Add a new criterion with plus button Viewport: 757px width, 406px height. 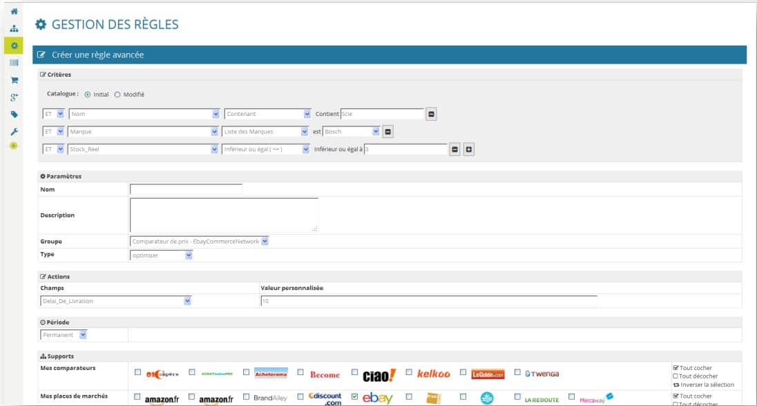[x=469, y=150]
